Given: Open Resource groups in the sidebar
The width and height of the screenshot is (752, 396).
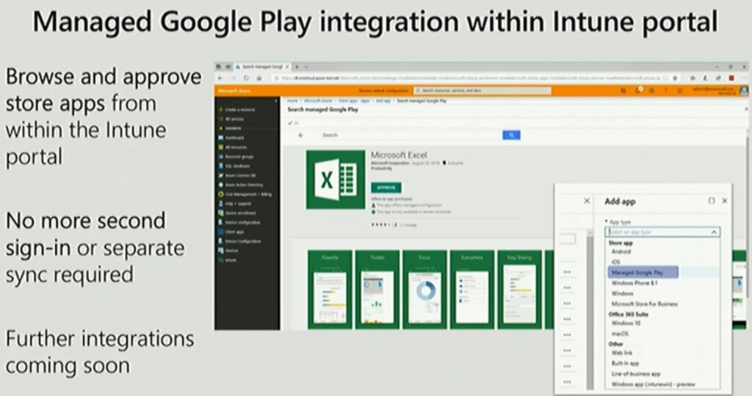Looking at the screenshot, I should pos(236,157).
